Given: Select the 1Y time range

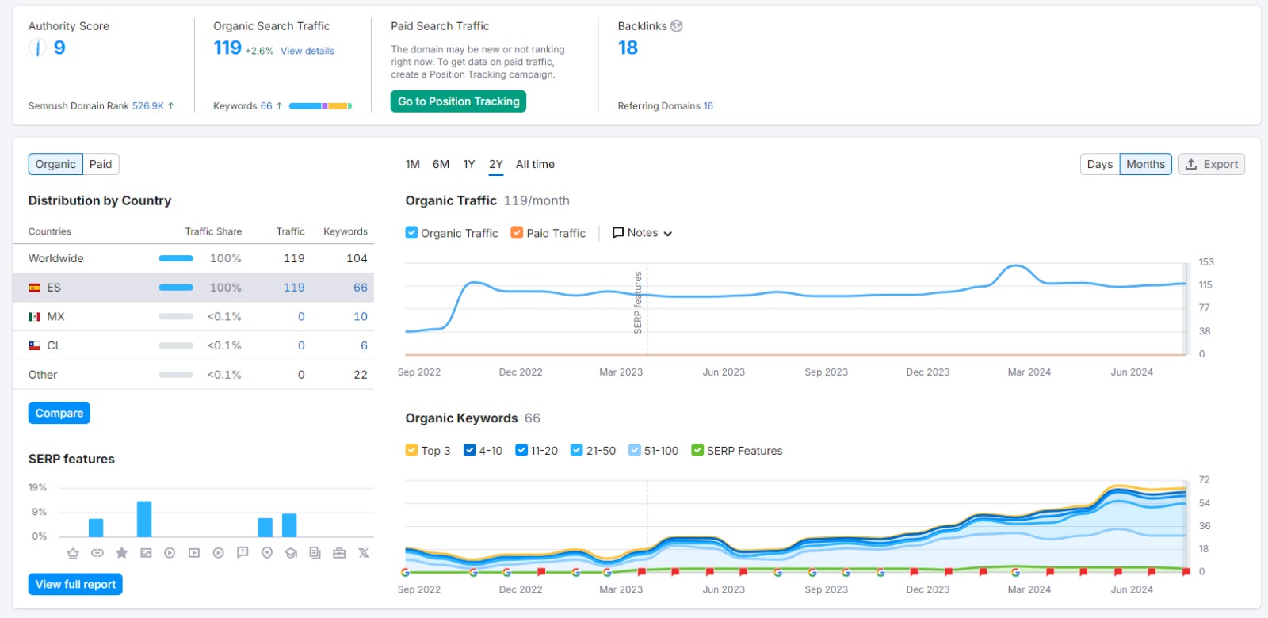Looking at the screenshot, I should 469,164.
